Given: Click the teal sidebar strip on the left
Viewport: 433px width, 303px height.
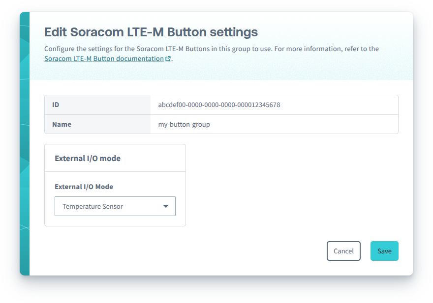Looking at the screenshot, I should pos(24,147).
